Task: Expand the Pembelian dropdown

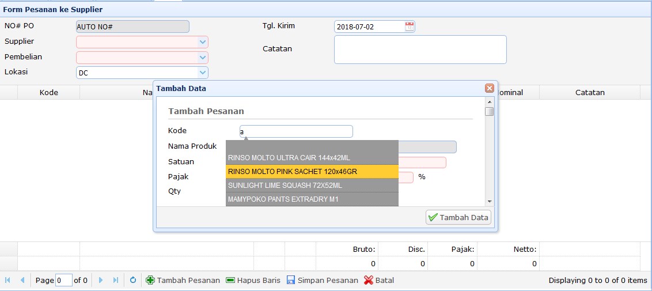Action: click(x=203, y=58)
